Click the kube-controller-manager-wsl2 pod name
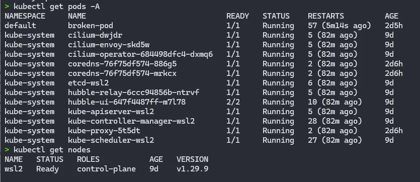The image size is (420, 182). (x=131, y=121)
